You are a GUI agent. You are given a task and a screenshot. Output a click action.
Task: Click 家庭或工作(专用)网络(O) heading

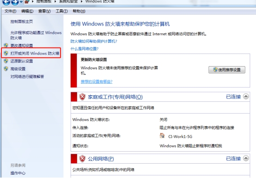[115, 97]
